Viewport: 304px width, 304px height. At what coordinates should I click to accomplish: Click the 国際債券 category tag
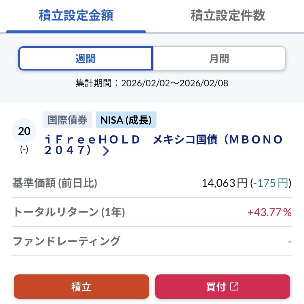pos(67,120)
